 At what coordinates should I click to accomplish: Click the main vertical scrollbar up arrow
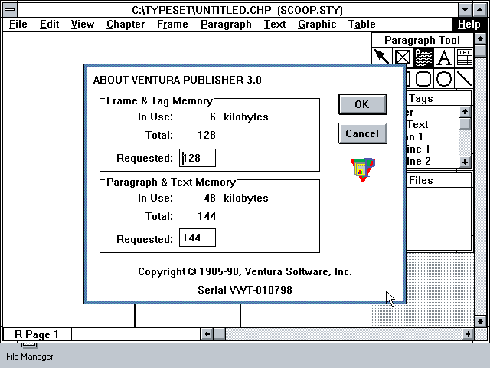tap(480, 39)
